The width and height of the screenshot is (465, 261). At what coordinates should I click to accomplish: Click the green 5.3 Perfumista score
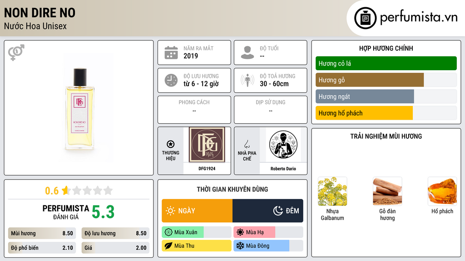103,212
